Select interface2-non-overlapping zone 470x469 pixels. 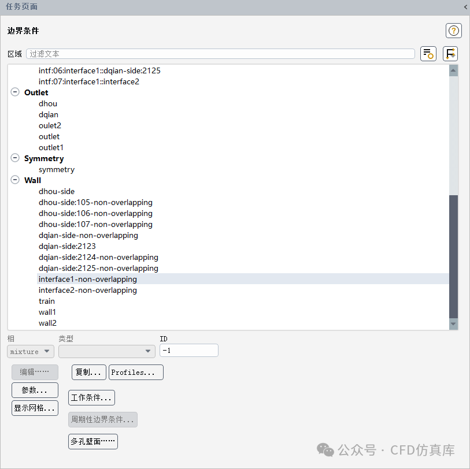pyautogui.click(x=88, y=290)
